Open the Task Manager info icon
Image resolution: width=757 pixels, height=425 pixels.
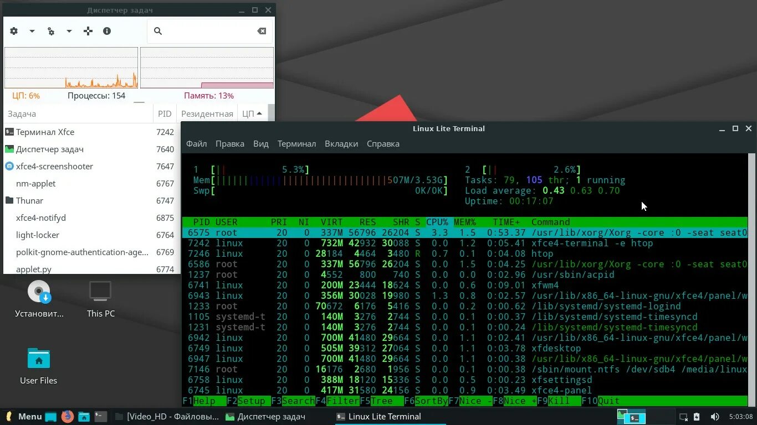pos(107,31)
